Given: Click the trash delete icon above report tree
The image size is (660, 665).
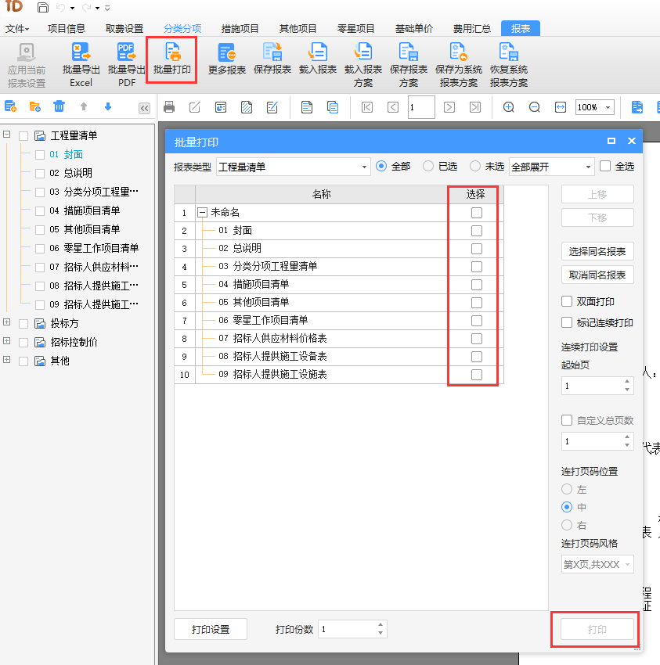Looking at the screenshot, I should point(58,106).
